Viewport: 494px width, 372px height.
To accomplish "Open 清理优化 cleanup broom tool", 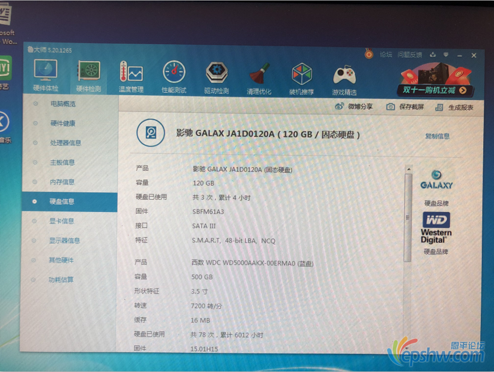I will point(259,78).
